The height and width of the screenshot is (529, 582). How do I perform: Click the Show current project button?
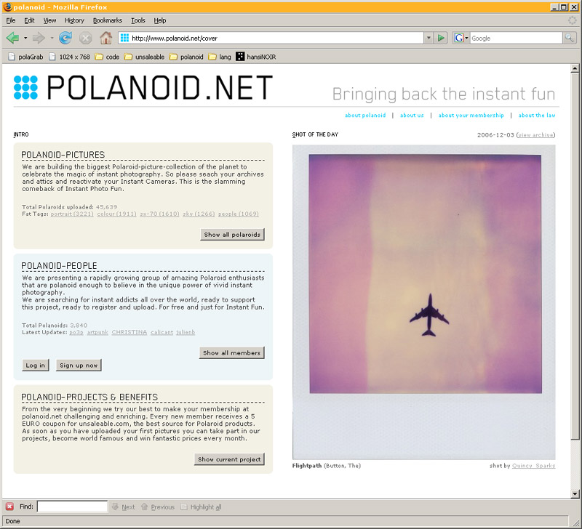point(229,459)
